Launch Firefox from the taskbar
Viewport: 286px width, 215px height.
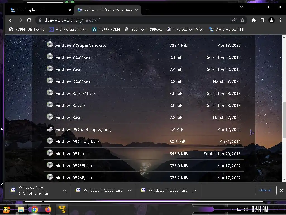48,209
